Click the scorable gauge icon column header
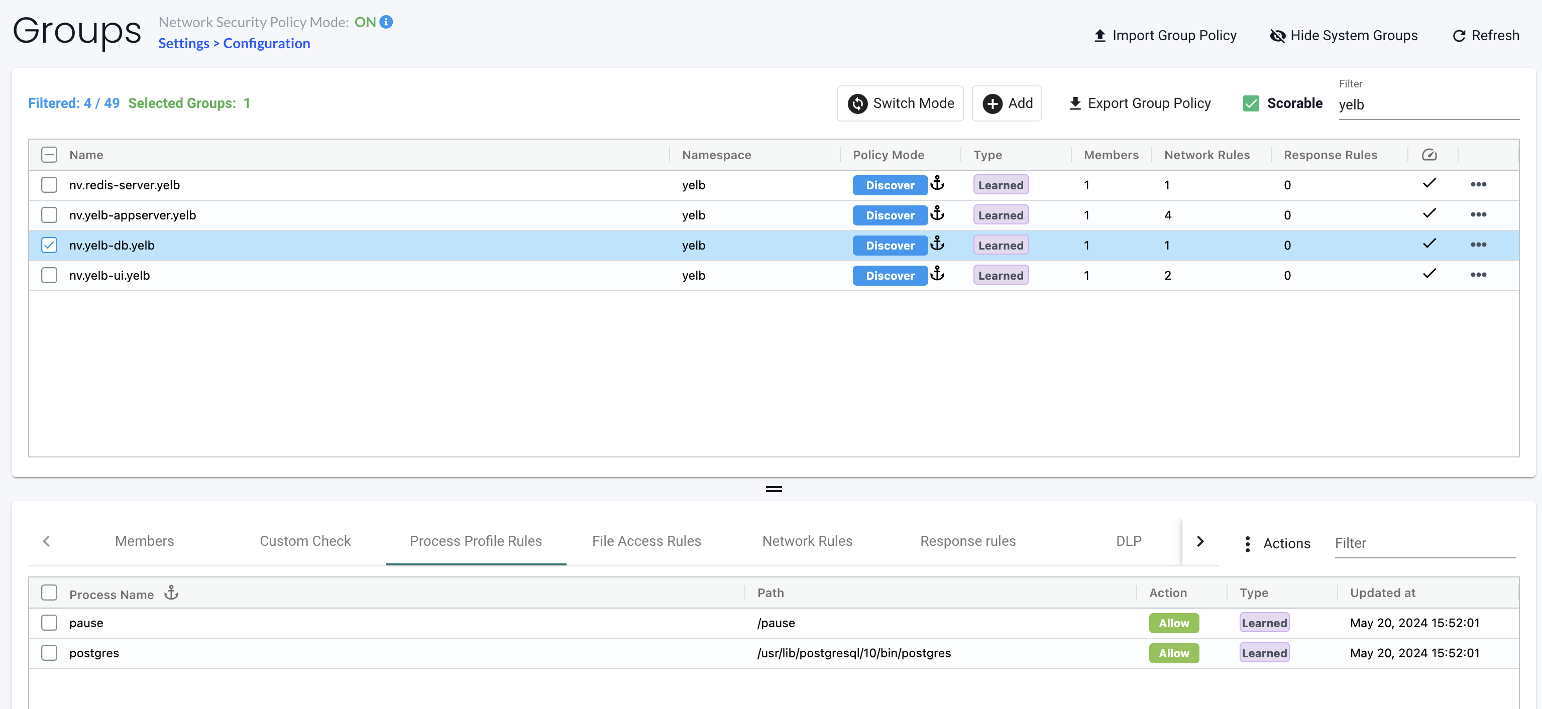 (x=1429, y=155)
